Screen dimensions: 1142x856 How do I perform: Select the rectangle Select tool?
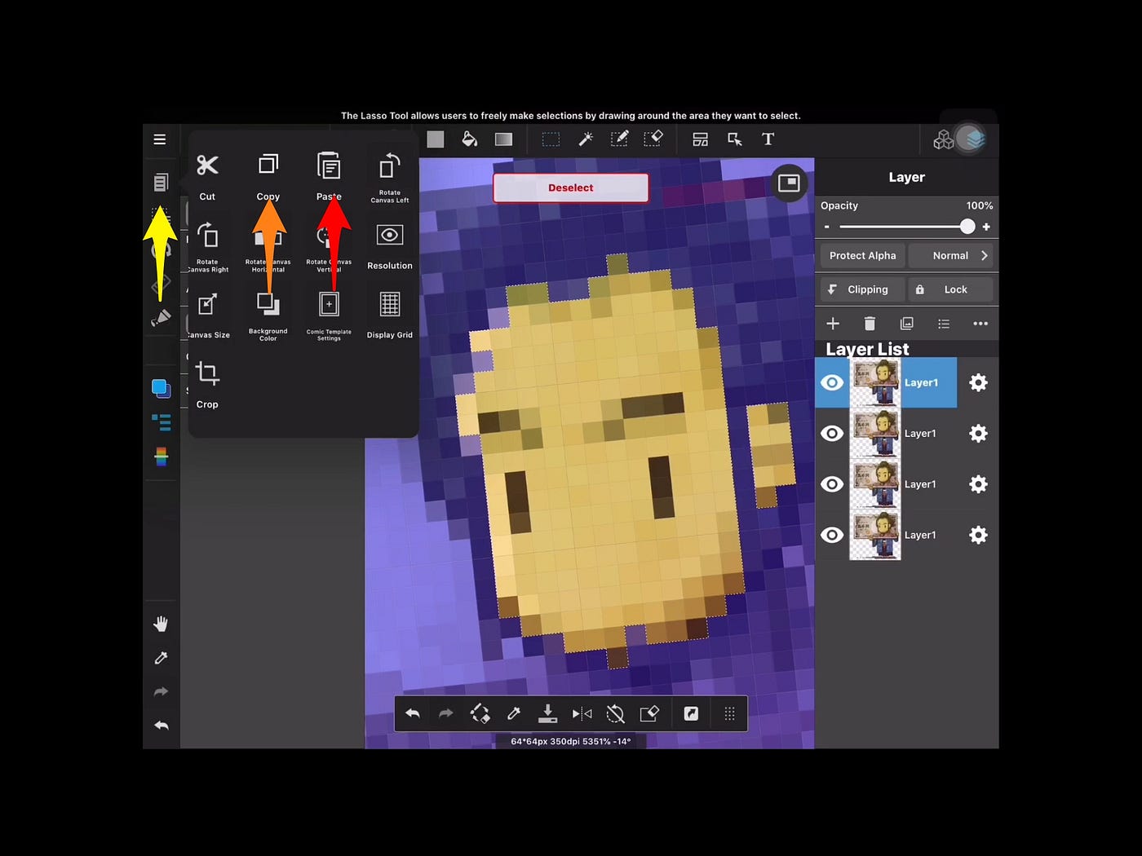[551, 139]
